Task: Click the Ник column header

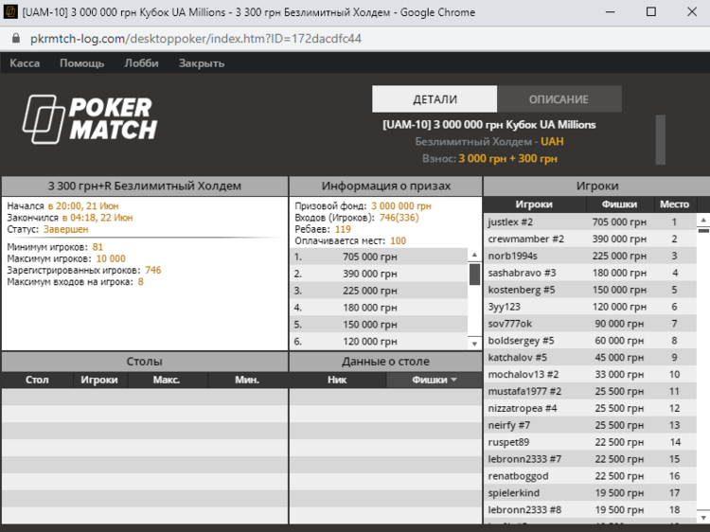Action: (337, 380)
